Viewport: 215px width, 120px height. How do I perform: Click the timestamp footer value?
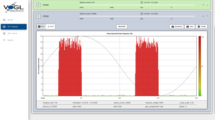pyautogui.click(x=85, y=103)
